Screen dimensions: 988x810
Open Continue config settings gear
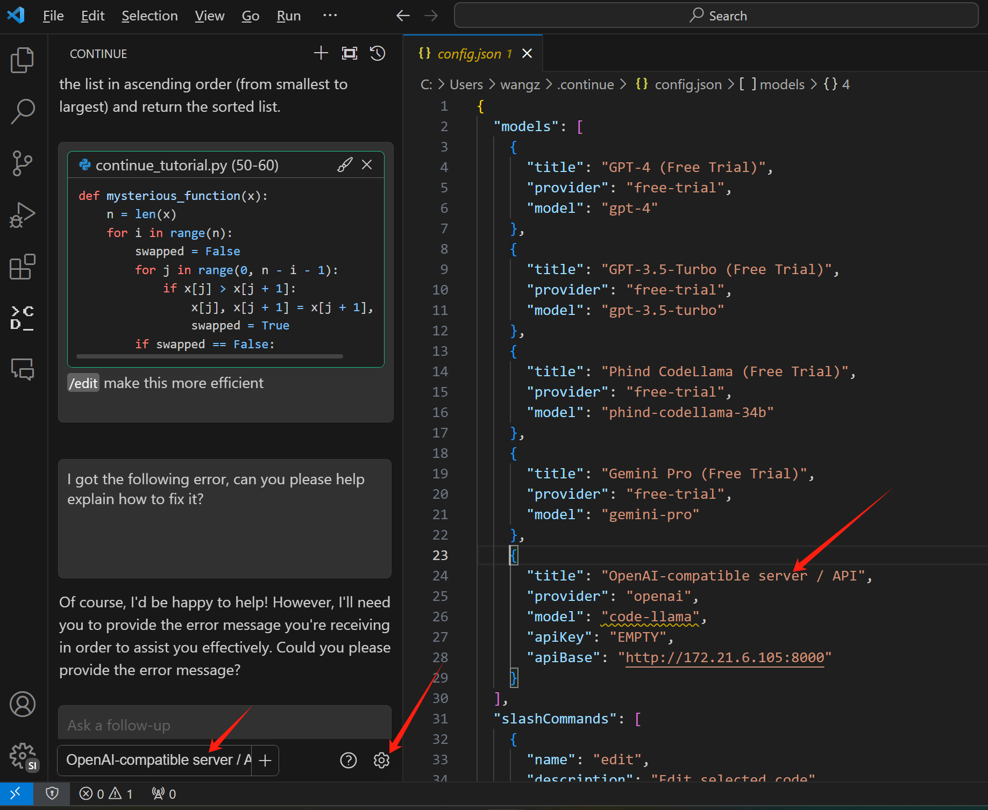[x=381, y=760]
